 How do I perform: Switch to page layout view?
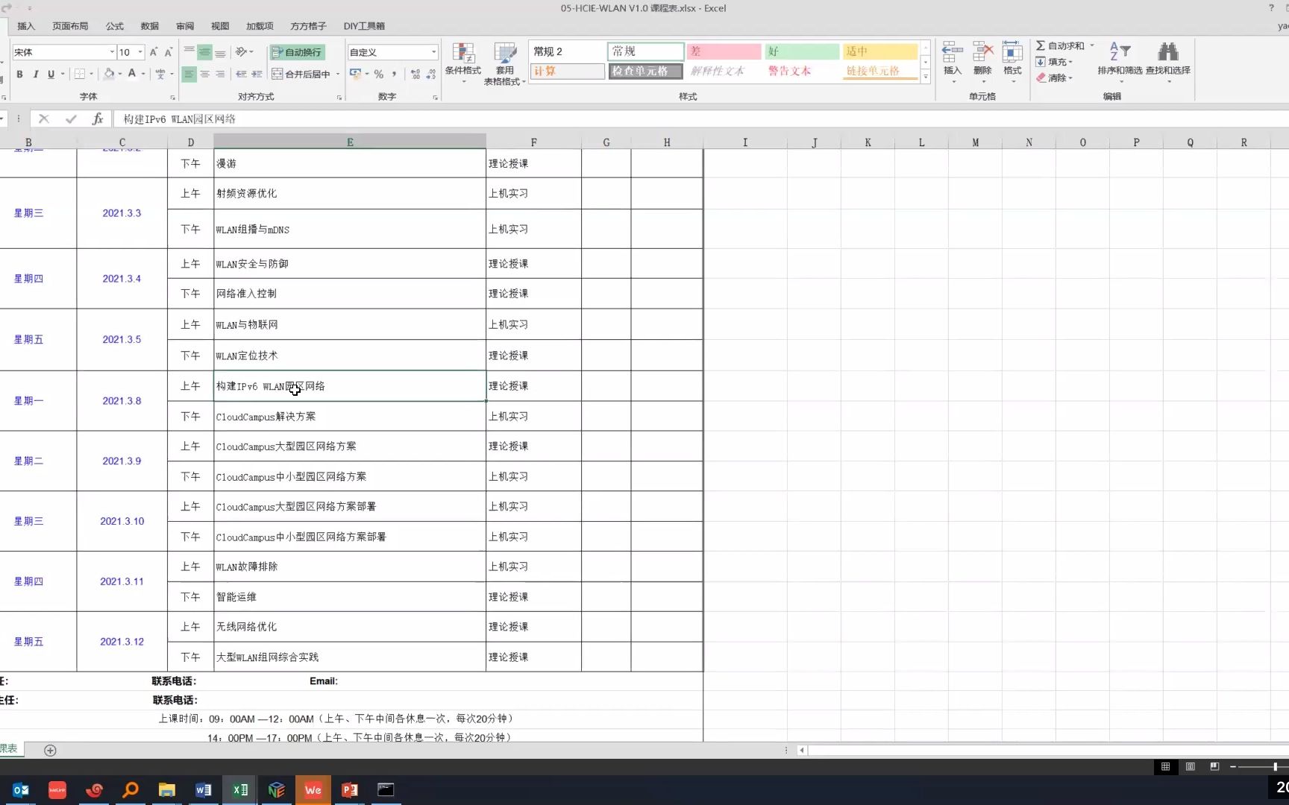click(x=1190, y=766)
